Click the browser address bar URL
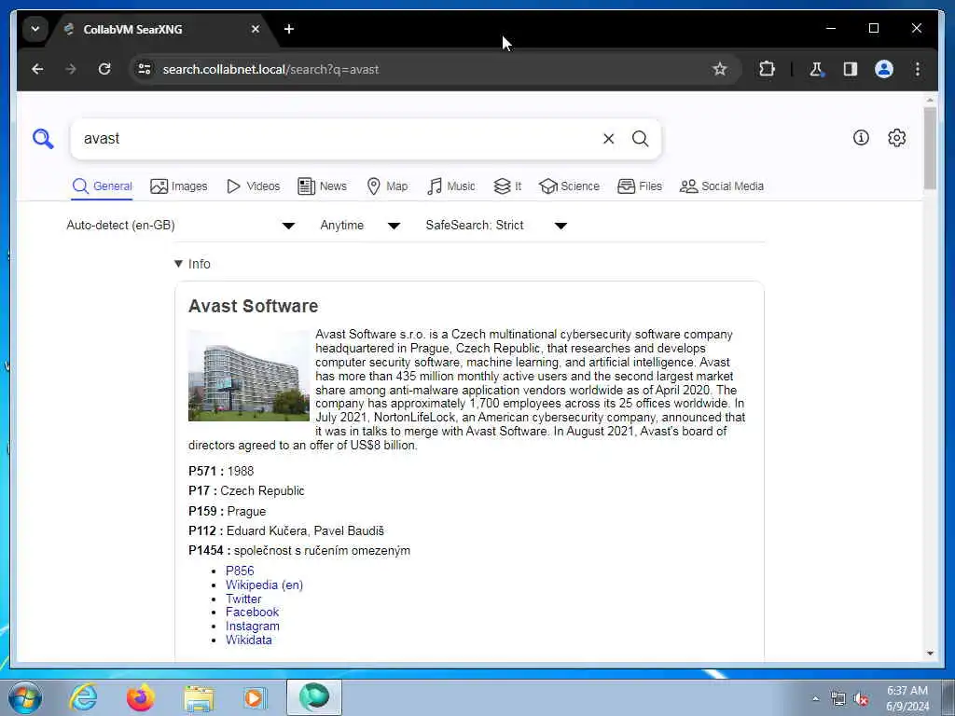This screenshot has height=716, width=955. (271, 69)
